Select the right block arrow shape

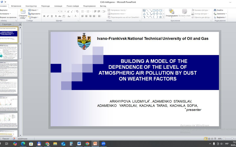[x=154, y=14]
